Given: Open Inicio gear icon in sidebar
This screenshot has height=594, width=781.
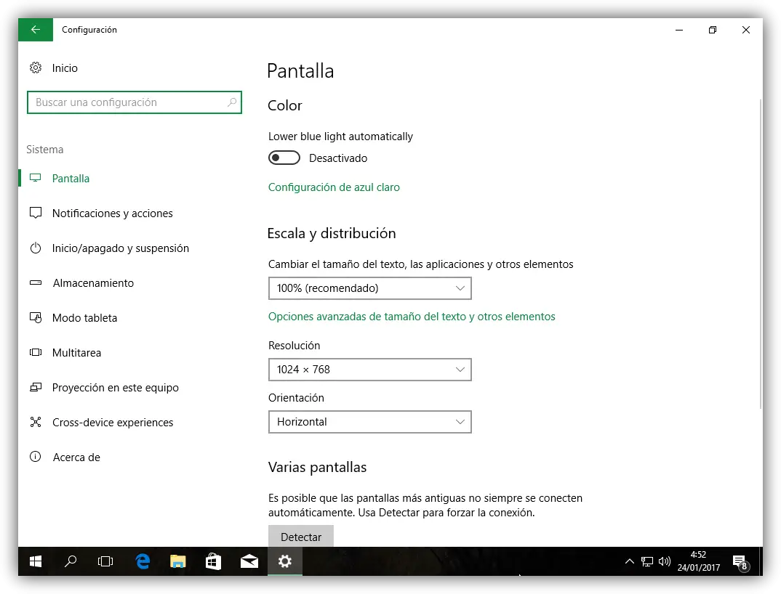Looking at the screenshot, I should [x=36, y=68].
